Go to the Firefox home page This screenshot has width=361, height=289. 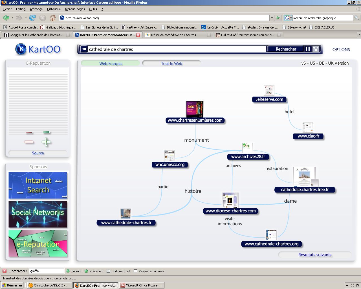pyautogui.click(x=53, y=18)
